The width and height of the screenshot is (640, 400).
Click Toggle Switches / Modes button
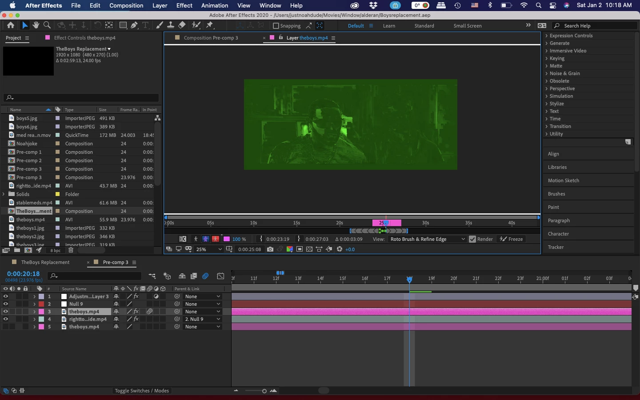[x=142, y=391]
